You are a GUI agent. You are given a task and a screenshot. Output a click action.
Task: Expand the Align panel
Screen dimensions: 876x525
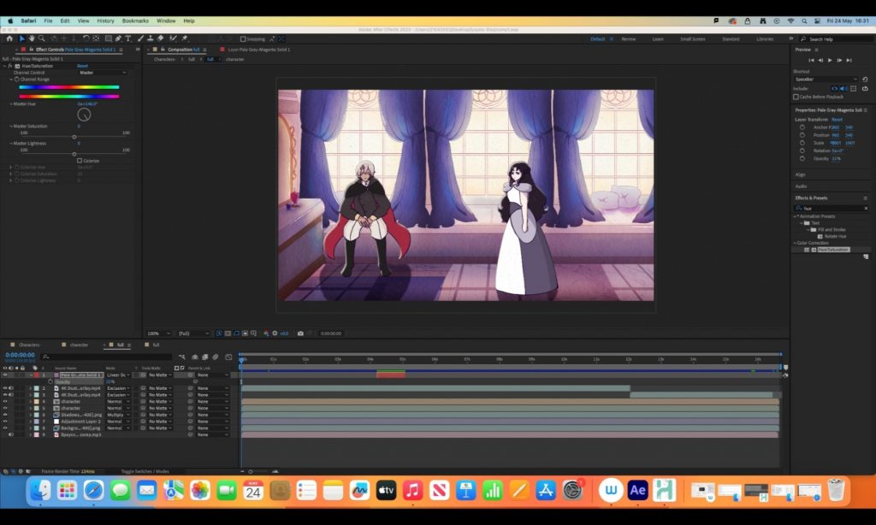(801, 174)
